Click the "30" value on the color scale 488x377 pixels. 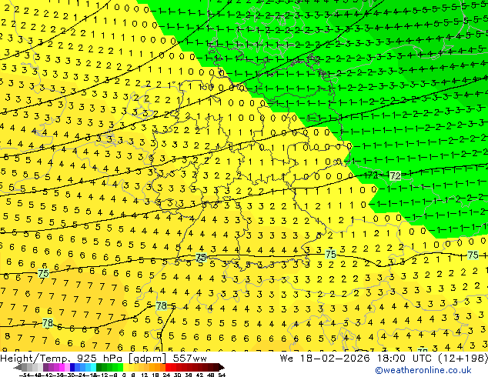[x=177, y=375]
